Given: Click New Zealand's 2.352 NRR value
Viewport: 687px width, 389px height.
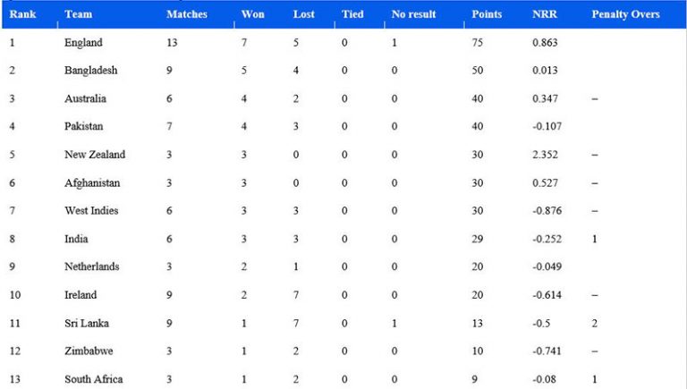Looking at the screenshot, I should click(545, 155).
